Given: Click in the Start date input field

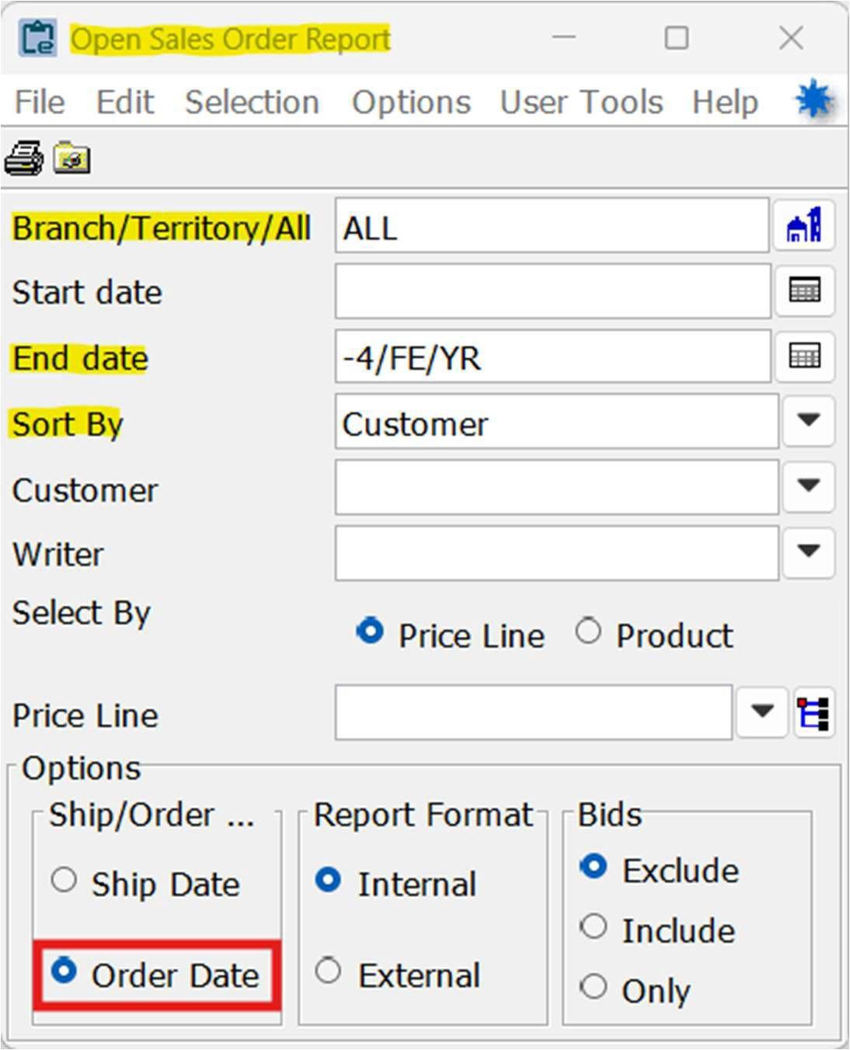Looking at the screenshot, I should [552, 291].
